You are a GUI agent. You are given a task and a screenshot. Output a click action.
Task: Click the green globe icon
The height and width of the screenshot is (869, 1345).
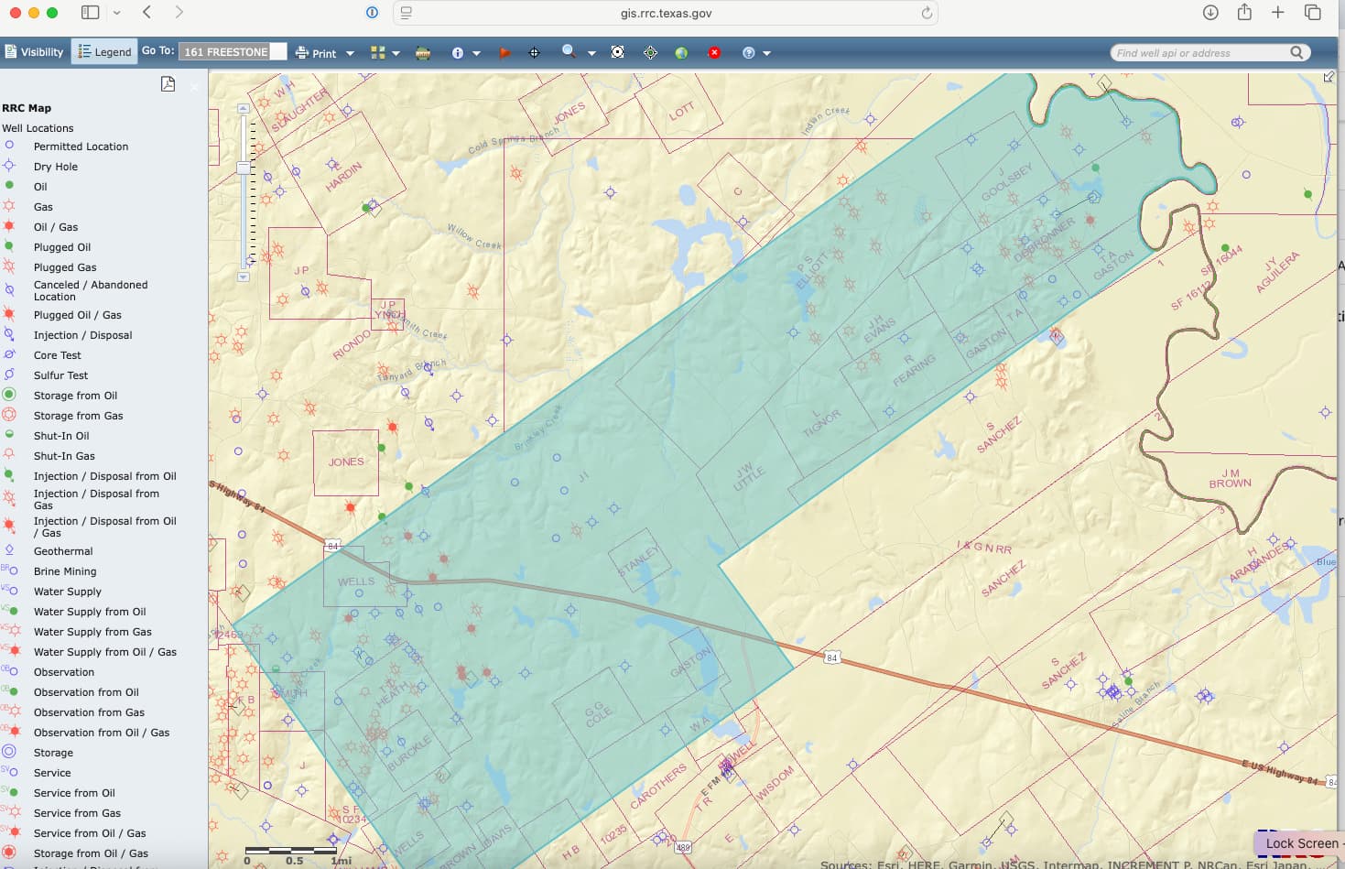(x=681, y=53)
